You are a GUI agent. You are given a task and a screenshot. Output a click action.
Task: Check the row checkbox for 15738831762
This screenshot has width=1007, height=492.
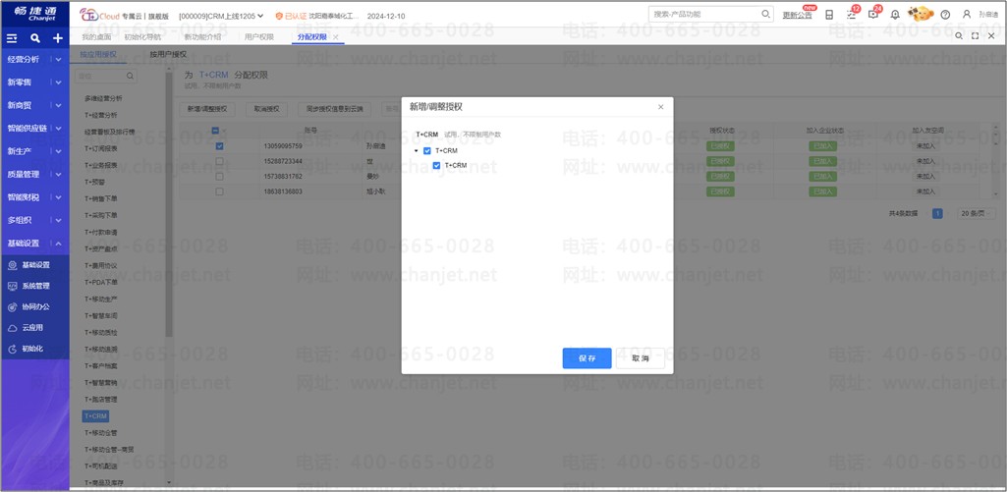tap(220, 176)
